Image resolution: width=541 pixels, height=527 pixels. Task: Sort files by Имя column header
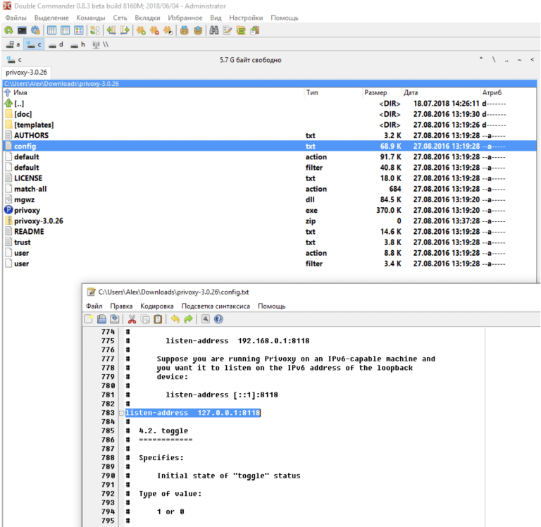(x=20, y=92)
